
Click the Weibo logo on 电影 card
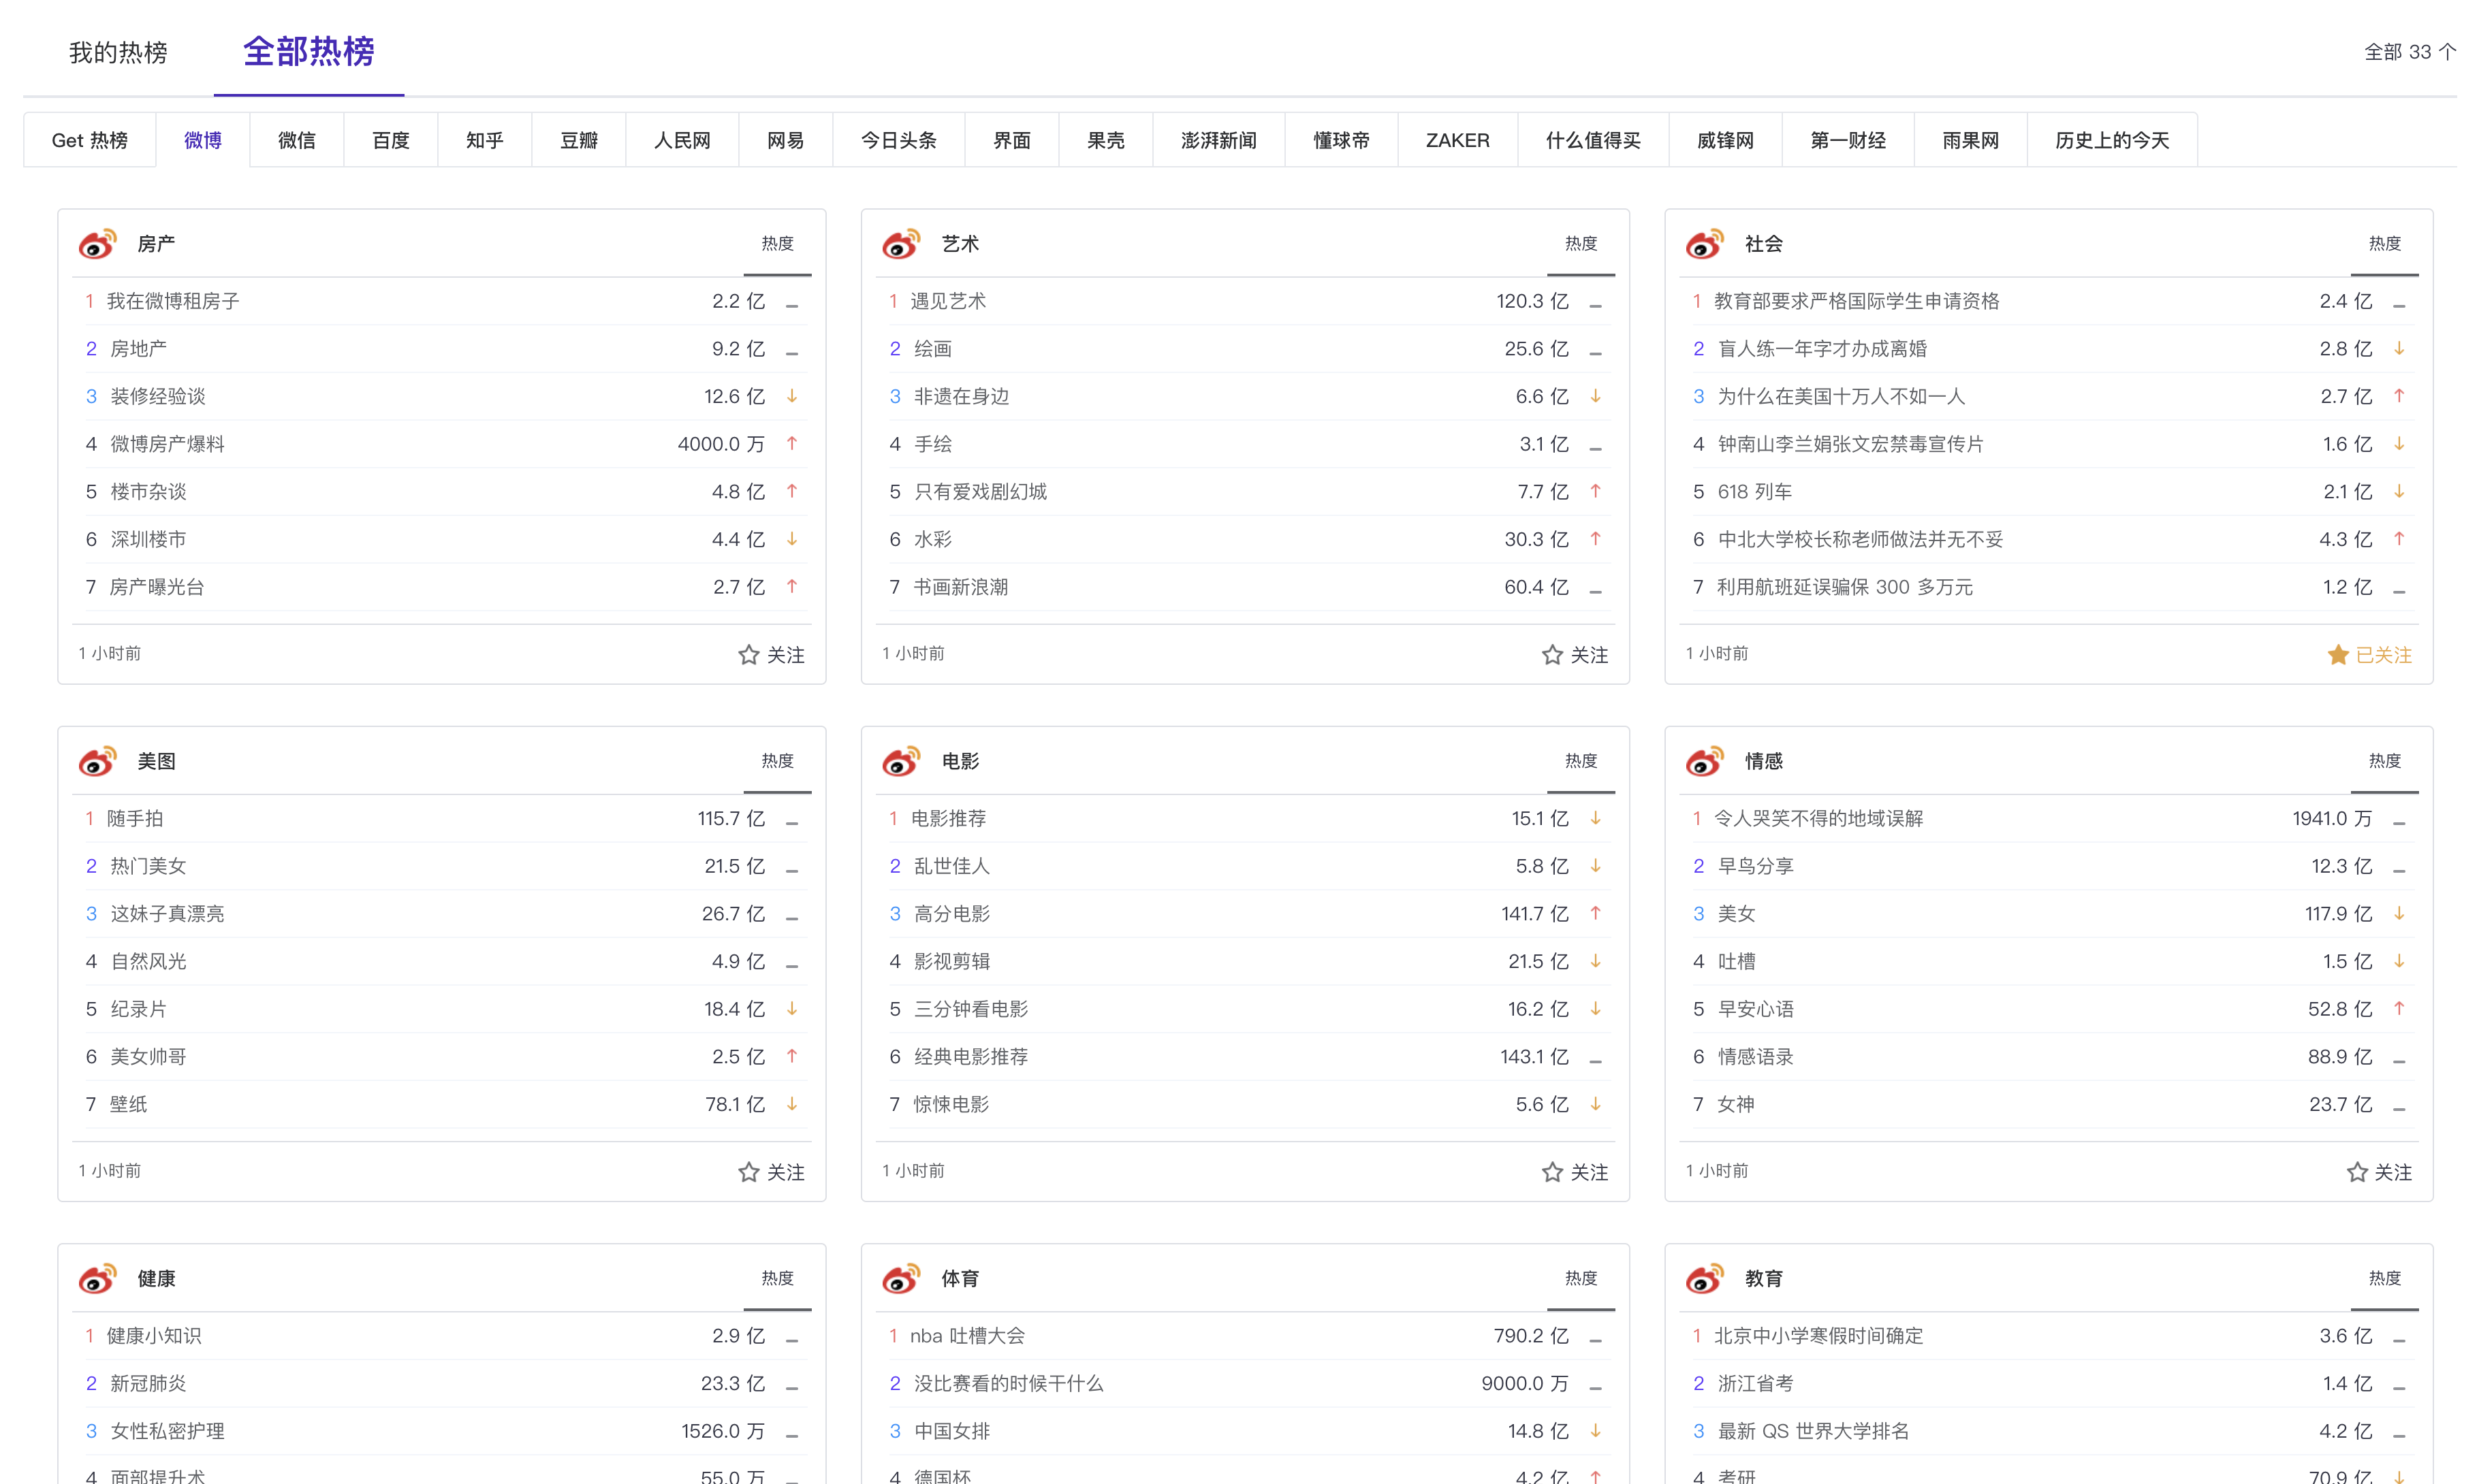coord(900,761)
